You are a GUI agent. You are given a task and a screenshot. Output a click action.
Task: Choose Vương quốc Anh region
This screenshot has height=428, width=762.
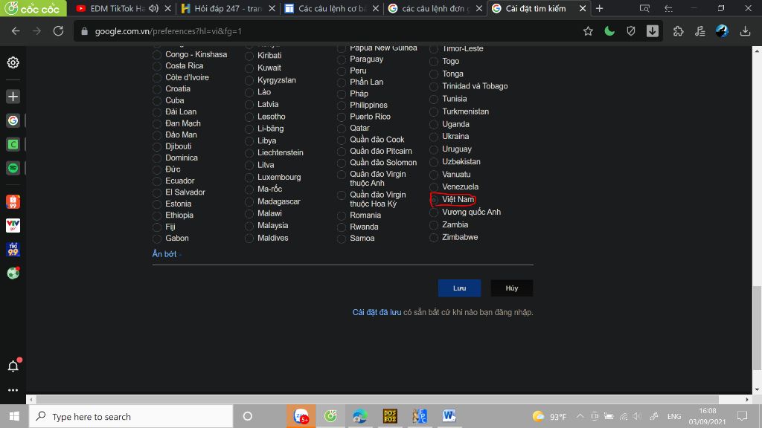435,212
